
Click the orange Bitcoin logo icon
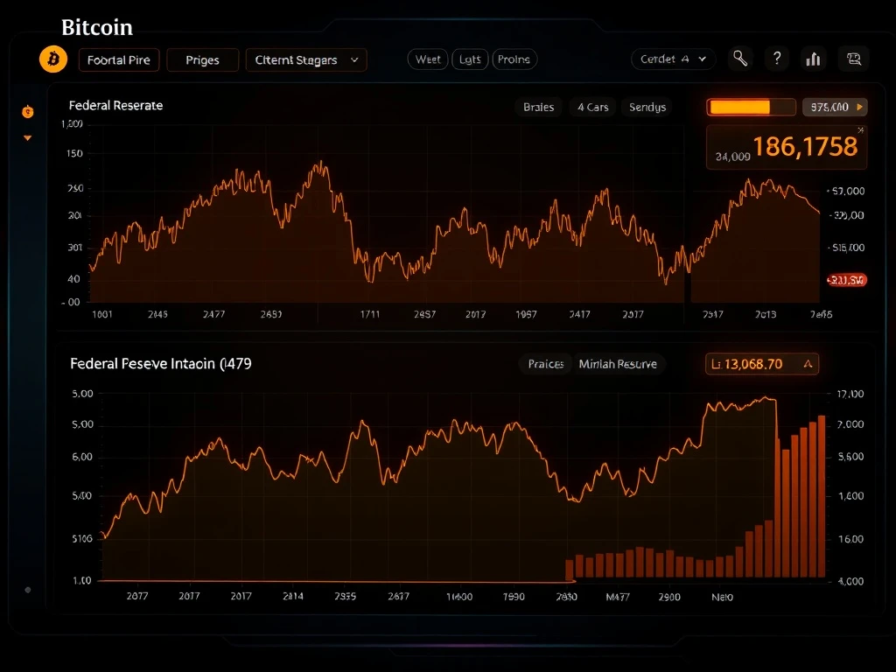pyautogui.click(x=53, y=59)
